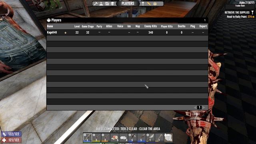This screenshot has height=144, width=256.
Task: Click game stage value 32
Action: point(88,32)
